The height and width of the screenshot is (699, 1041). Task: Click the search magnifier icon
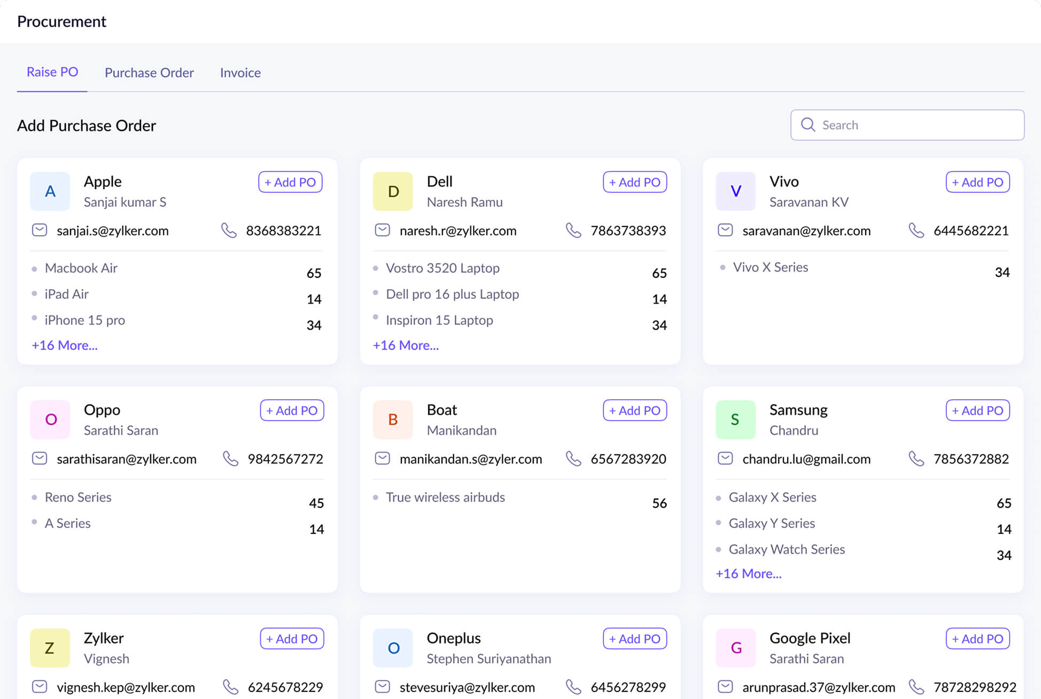tap(808, 125)
